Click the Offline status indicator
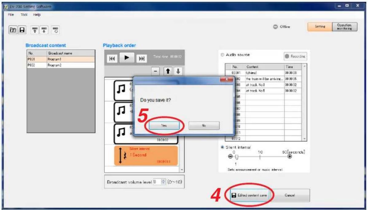Image resolution: width=368 pixels, height=210 pixels. 282,27
